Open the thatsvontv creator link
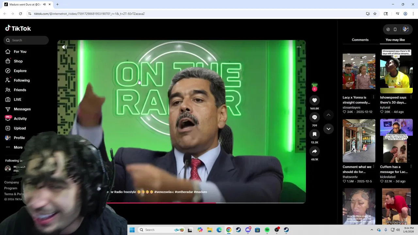 pos(351,177)
